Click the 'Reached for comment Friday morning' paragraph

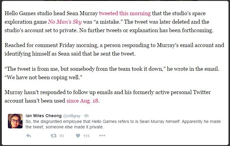point(115,49)
